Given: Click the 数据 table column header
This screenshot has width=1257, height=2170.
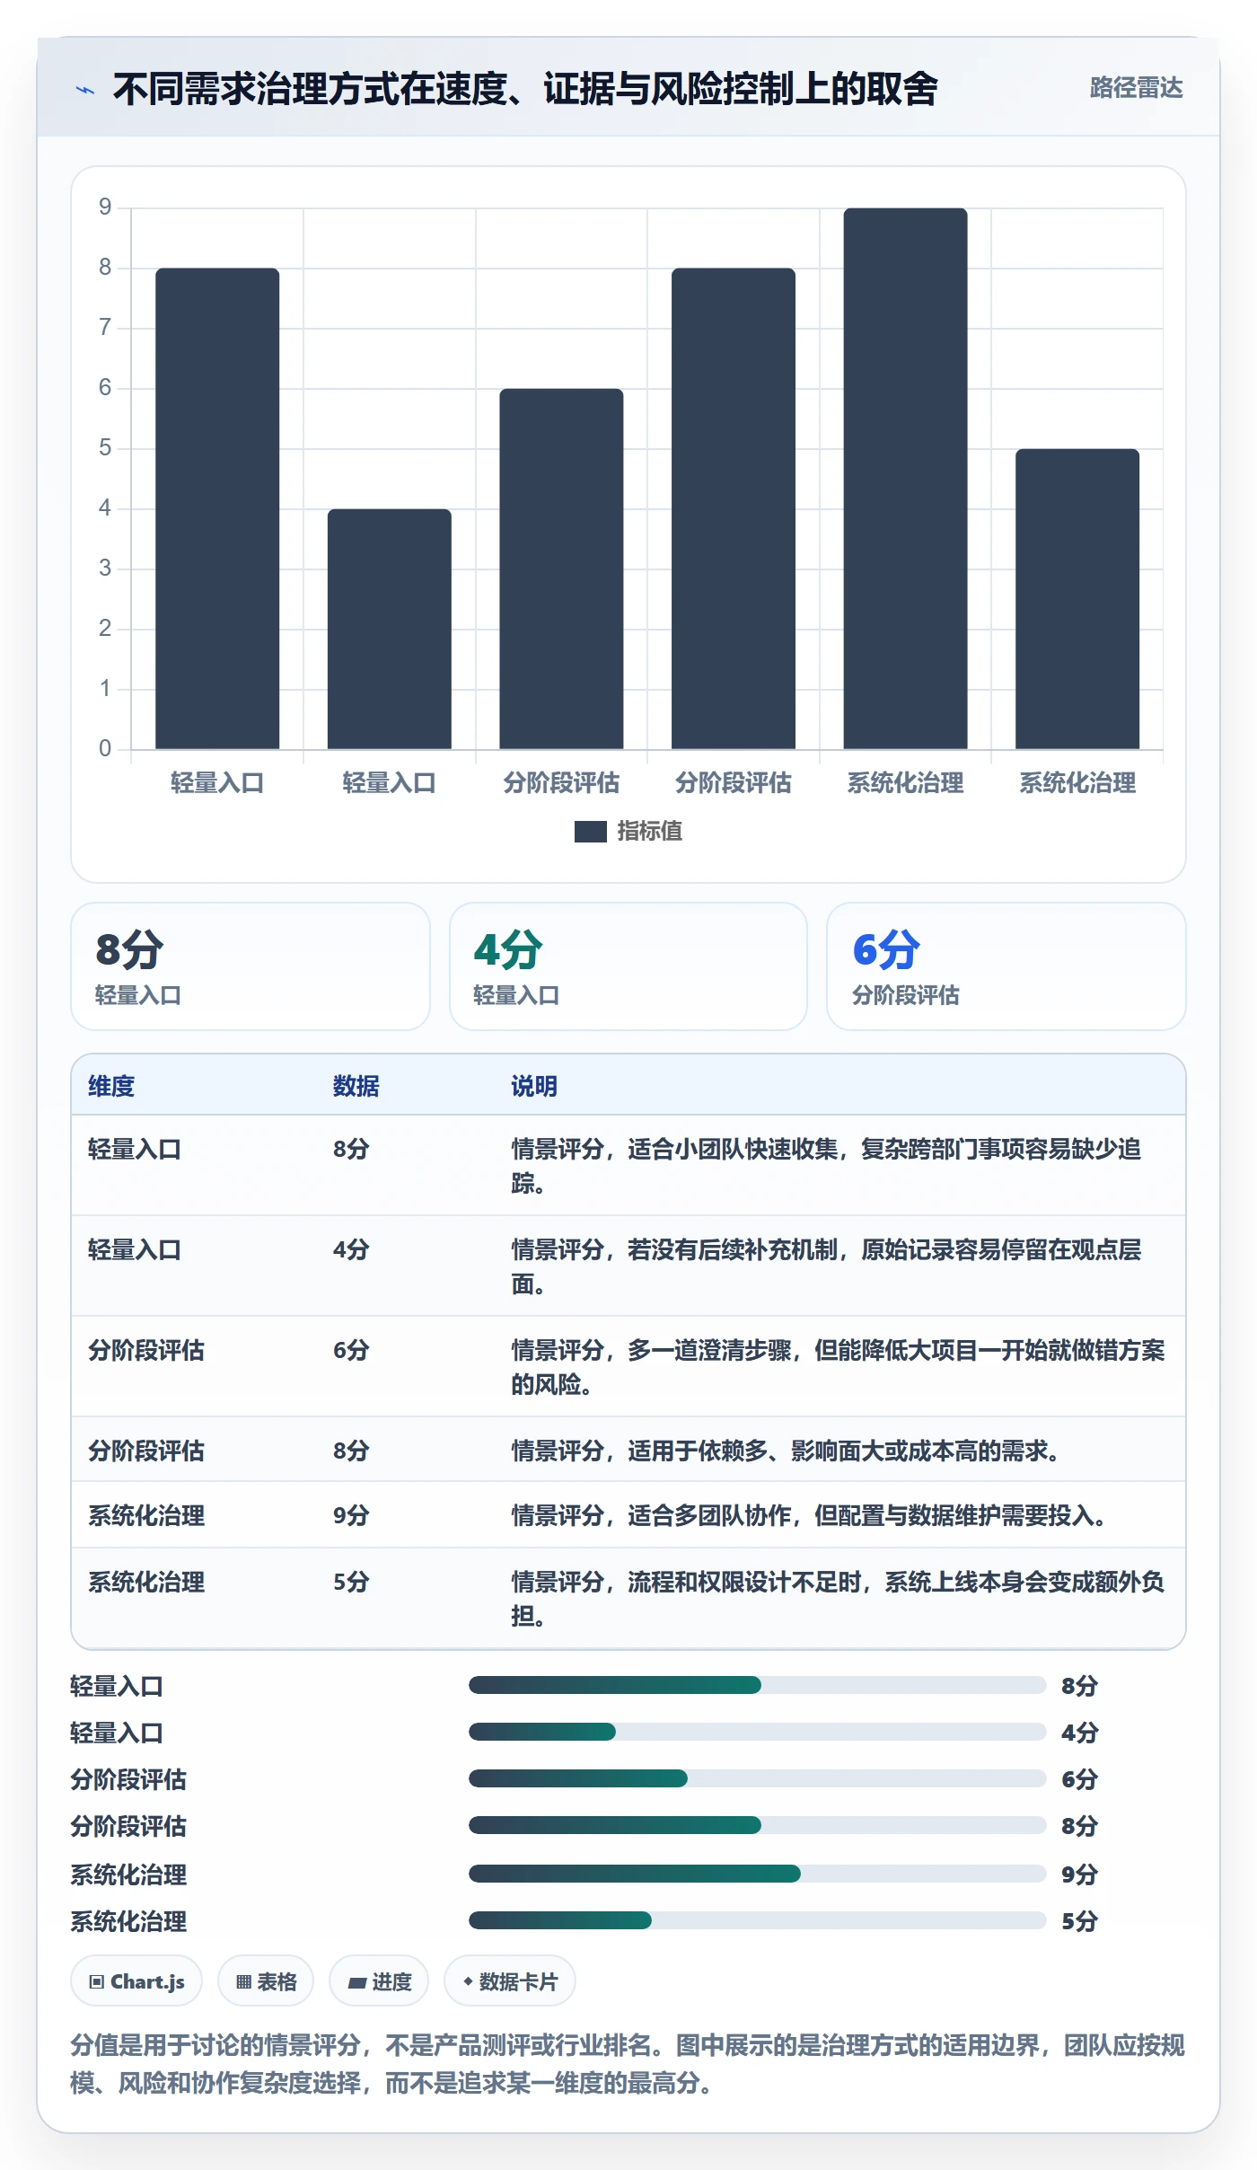Looking at the screenshot, I should (356, 1086).
